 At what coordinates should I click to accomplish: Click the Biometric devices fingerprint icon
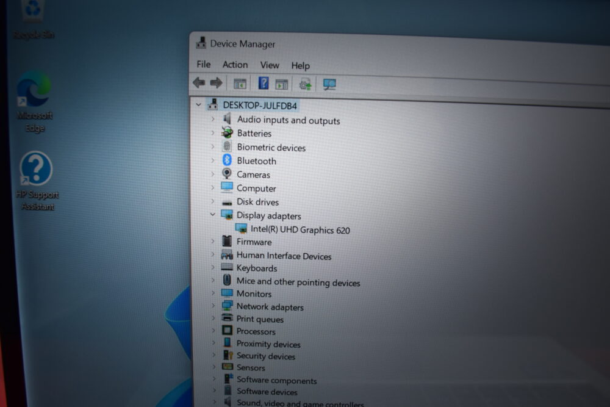click(227, 146)
